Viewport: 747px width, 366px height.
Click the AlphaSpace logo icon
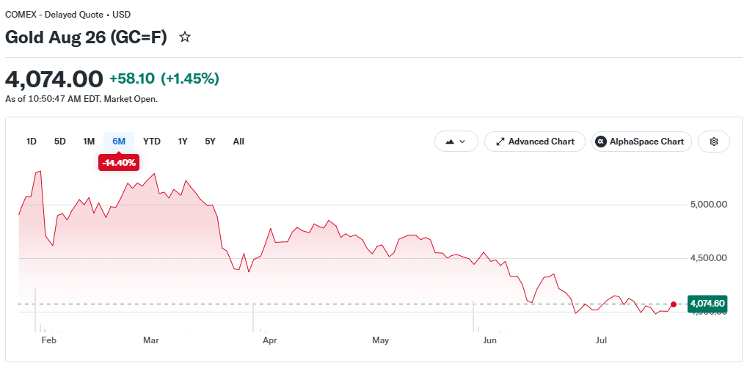point(601,142)
